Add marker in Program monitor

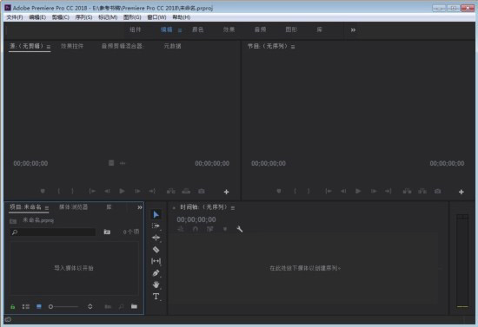click(279, 191)
